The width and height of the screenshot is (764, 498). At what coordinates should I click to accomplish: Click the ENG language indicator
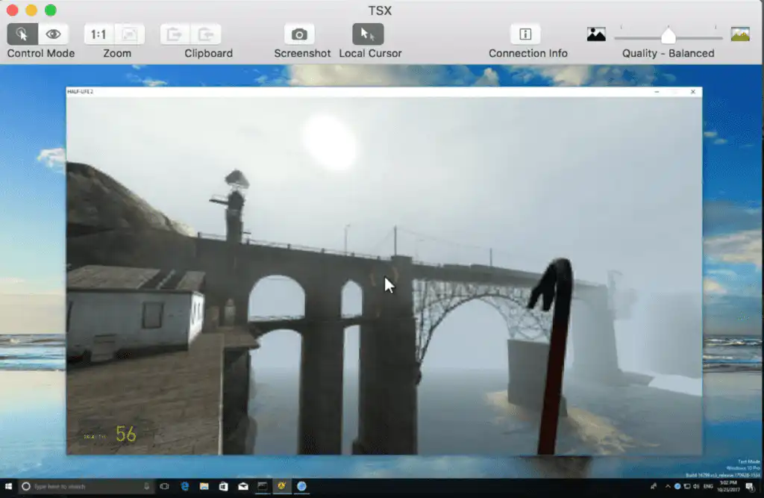pos(709,486)
